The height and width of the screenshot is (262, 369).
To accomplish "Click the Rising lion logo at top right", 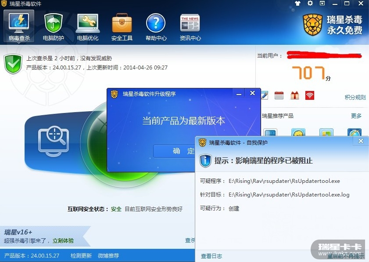I will 312,25.
